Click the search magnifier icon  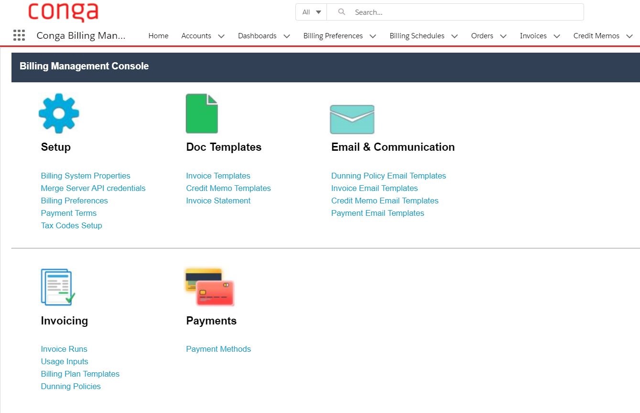click(341, 12)
